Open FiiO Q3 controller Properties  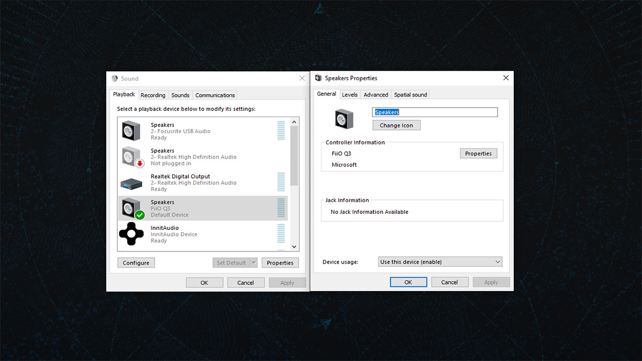[x=478, y=153]
